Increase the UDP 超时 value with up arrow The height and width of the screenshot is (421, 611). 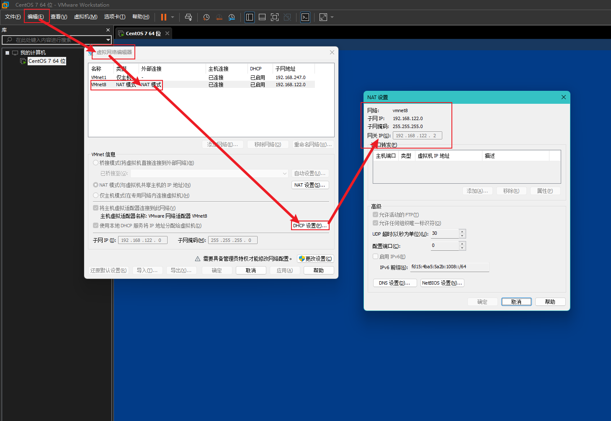pyautogui.click(x=462, y=231)
